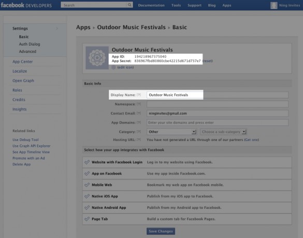The height and width of the screenshot is (238, 303).
Task: Click the Save Changes button
Action: pos(161,231)
